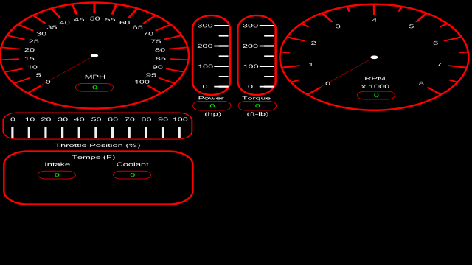Click the tachometer needle center hub
The height and width of the screenshot is (265, 472).
(x=374, y=57)
